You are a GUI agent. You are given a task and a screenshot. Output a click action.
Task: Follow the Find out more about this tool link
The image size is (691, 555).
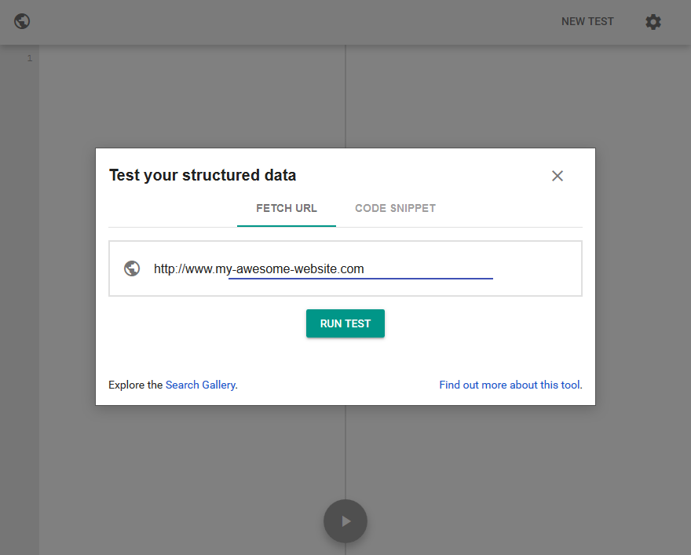pyautogui.click(x=510, y=385)
